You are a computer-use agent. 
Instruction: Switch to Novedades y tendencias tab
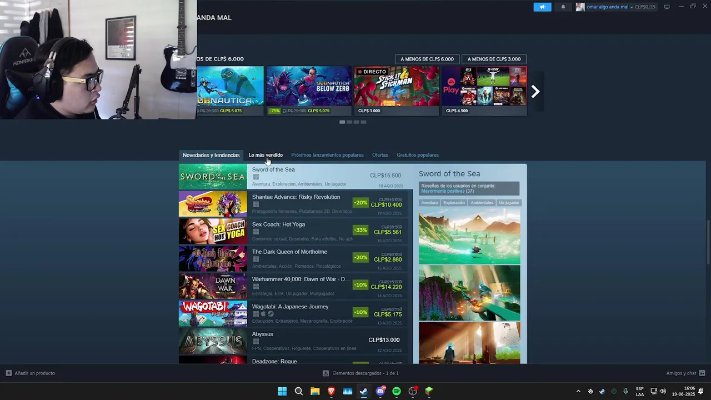point(211,155)
